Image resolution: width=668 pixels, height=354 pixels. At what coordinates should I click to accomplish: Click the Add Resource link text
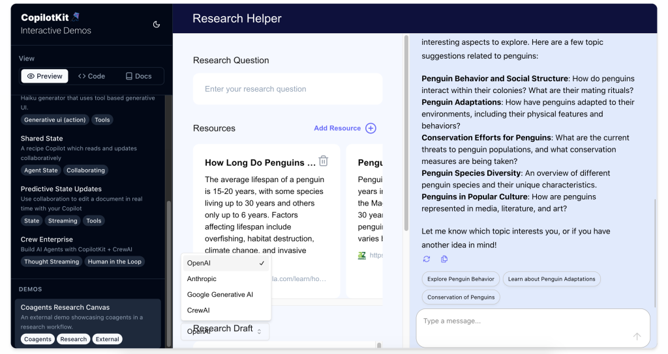tap(337, 128)
